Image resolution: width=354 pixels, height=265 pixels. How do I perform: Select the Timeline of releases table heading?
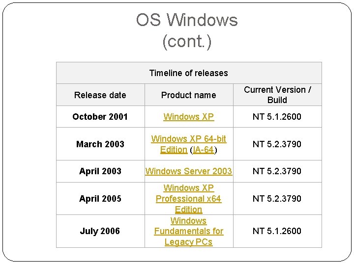[x=188, y=73]
